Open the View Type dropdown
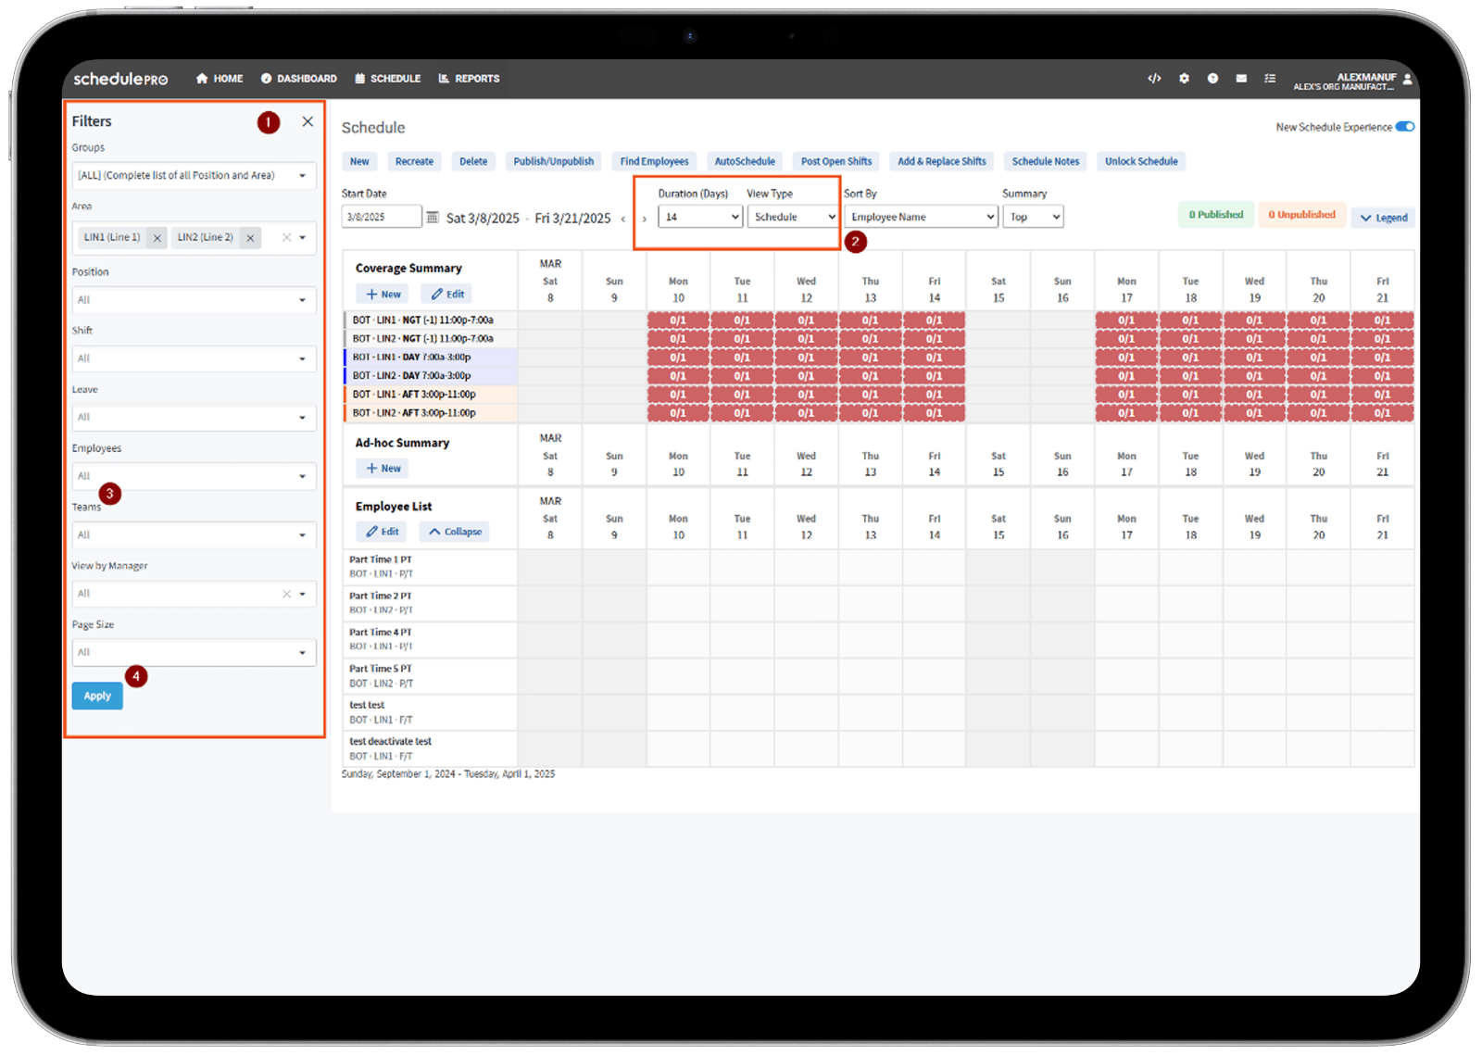This screenshot has width=1482, height=1055. (x=792, y=217)
